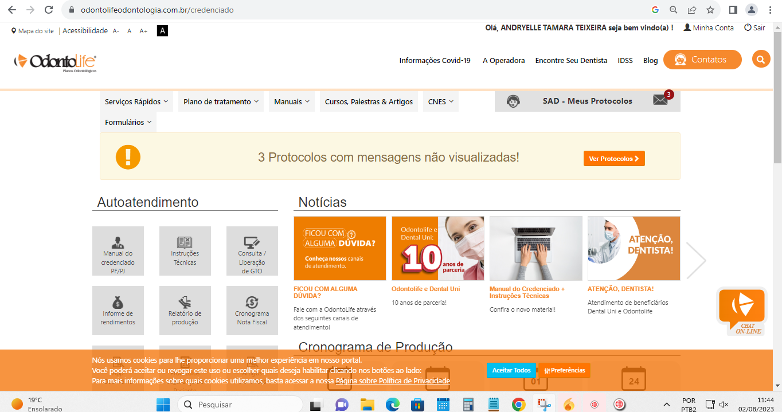782x412 pixels.
Task: Open A Operadora menu item
Action: click(x=503, y=60)
